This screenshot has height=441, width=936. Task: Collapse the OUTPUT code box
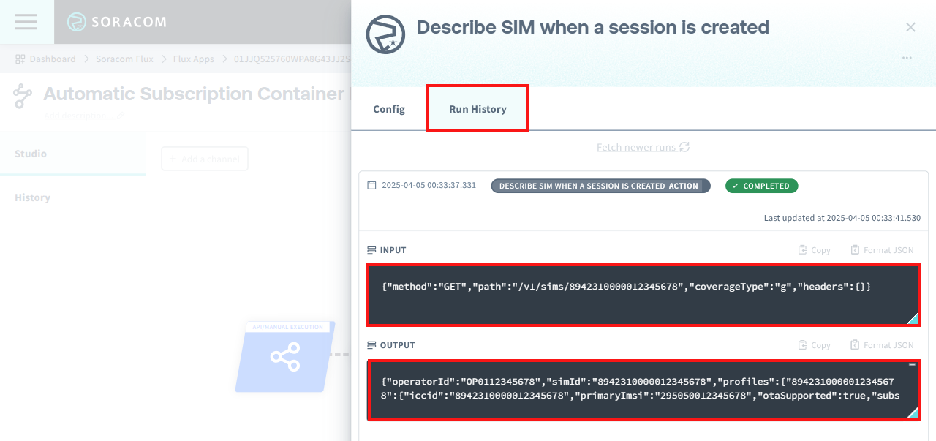click(x=912, y=364)
